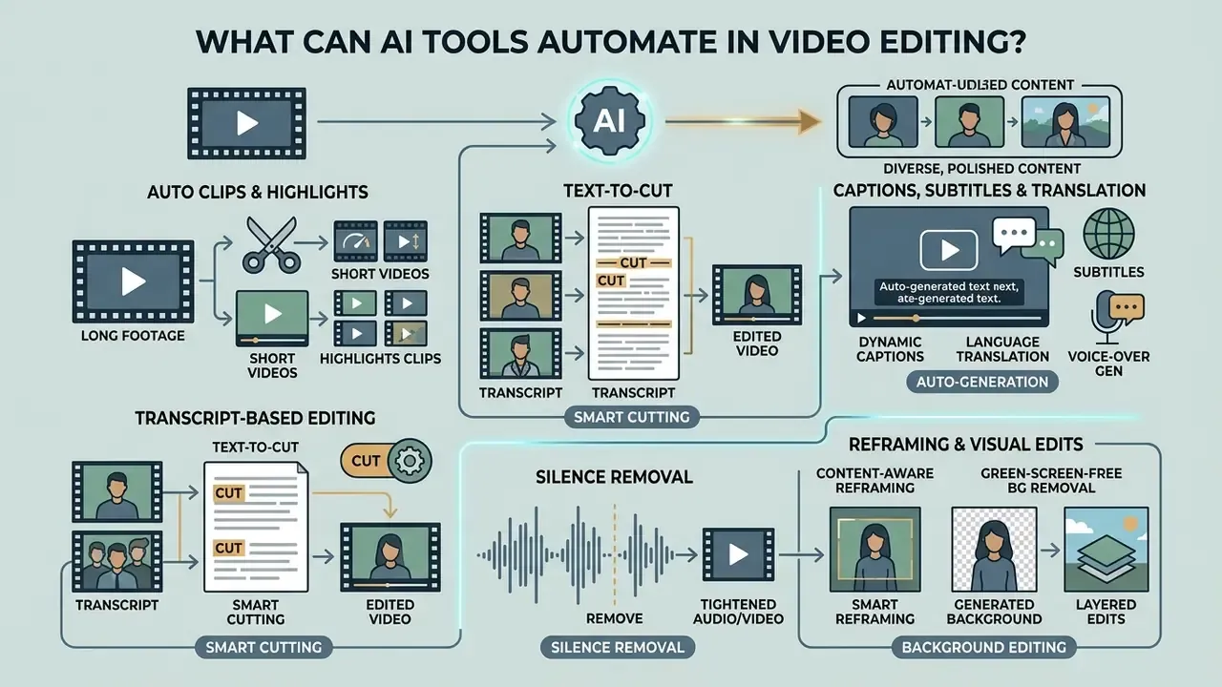The image size is (1222, 687).
Task: Click the small play control on the captions progress bar
Action: [x=861, y=318]
